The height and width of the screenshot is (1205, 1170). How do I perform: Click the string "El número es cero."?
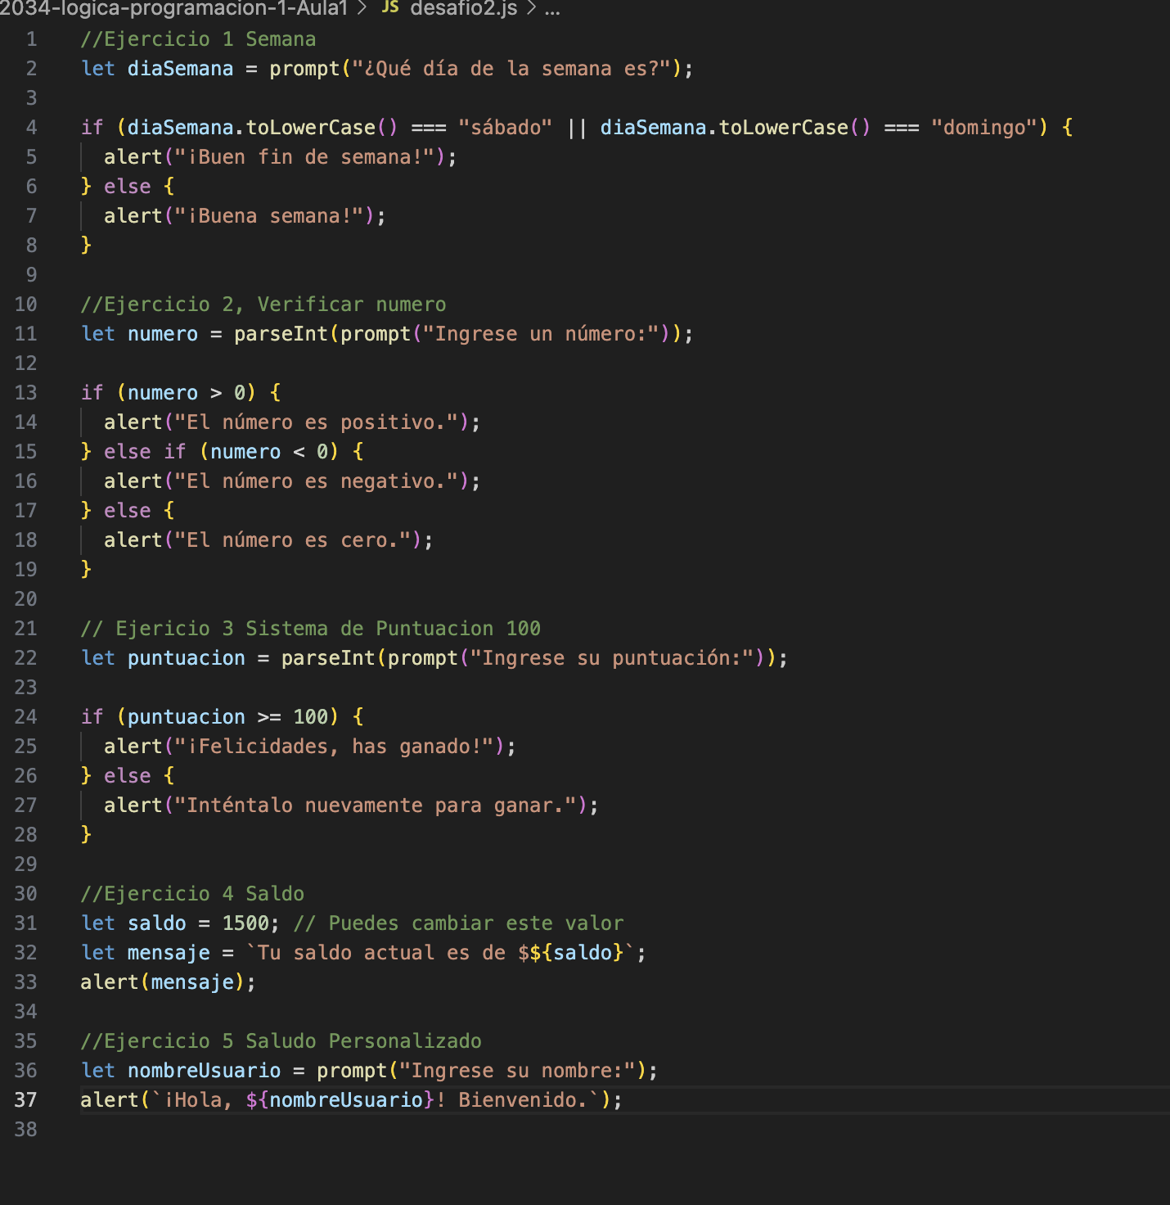(292, 540)
